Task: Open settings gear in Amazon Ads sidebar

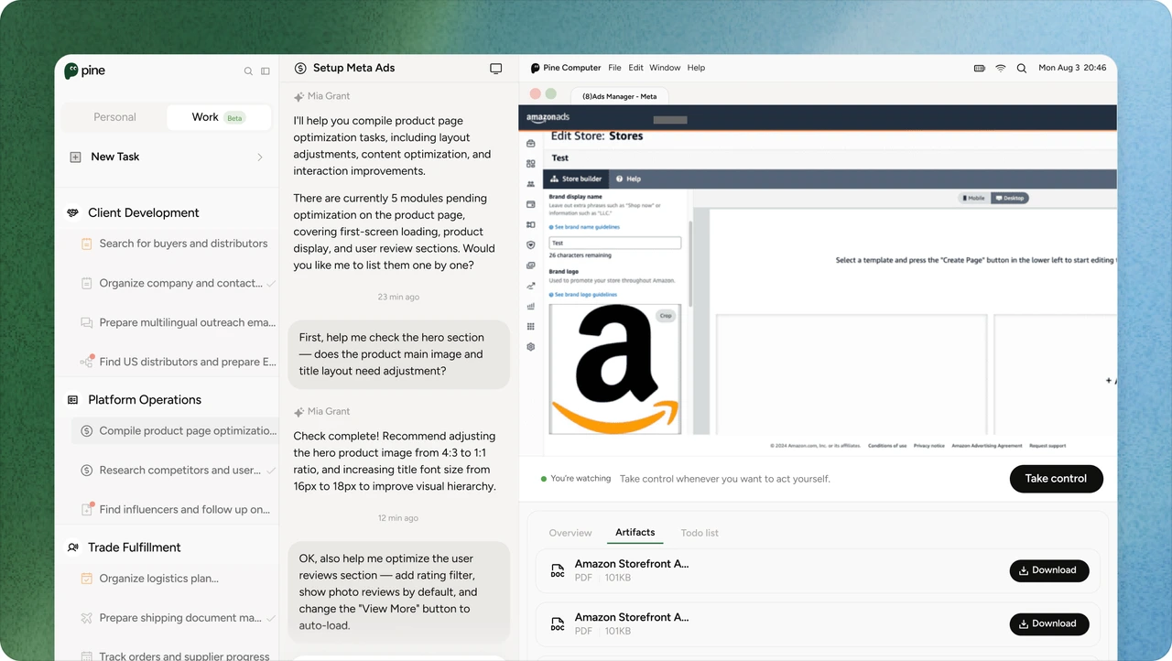Action: (531, 347)
